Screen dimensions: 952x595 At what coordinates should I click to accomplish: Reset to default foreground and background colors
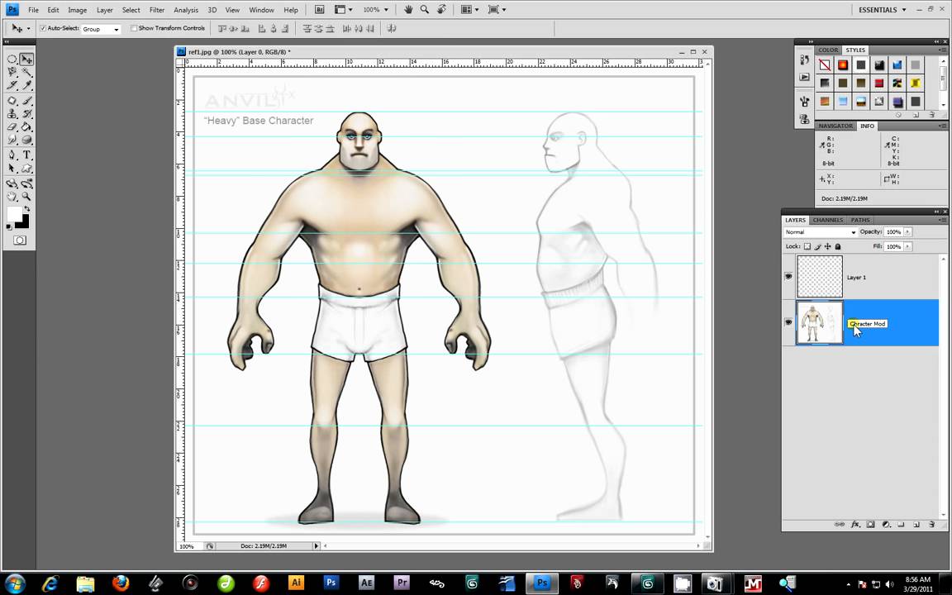pos(8,226)
